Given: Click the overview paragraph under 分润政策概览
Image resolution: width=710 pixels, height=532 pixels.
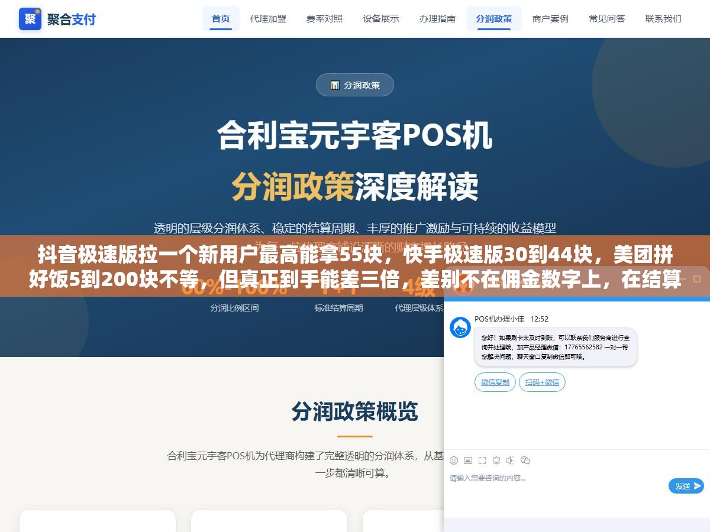Looking at the screenshot, I should point(305,464).
